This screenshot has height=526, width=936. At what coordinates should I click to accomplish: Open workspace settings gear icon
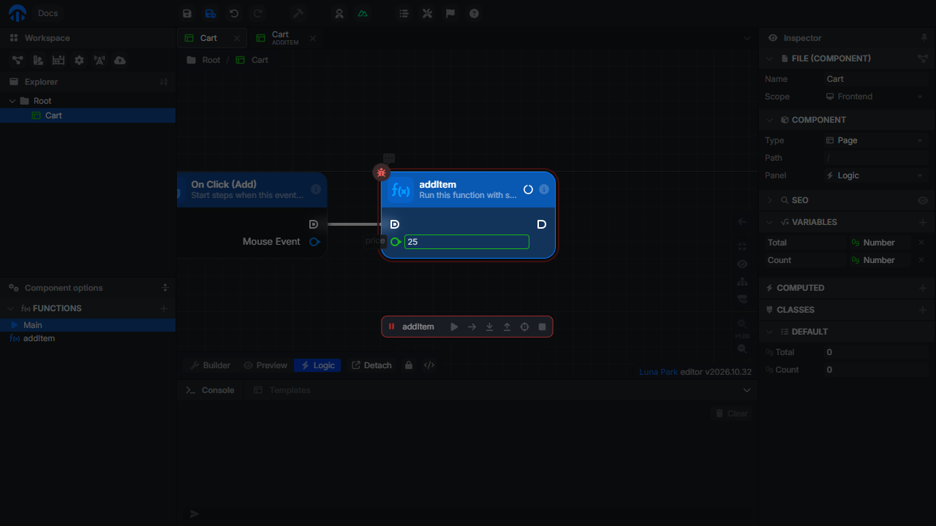[79, 60]
